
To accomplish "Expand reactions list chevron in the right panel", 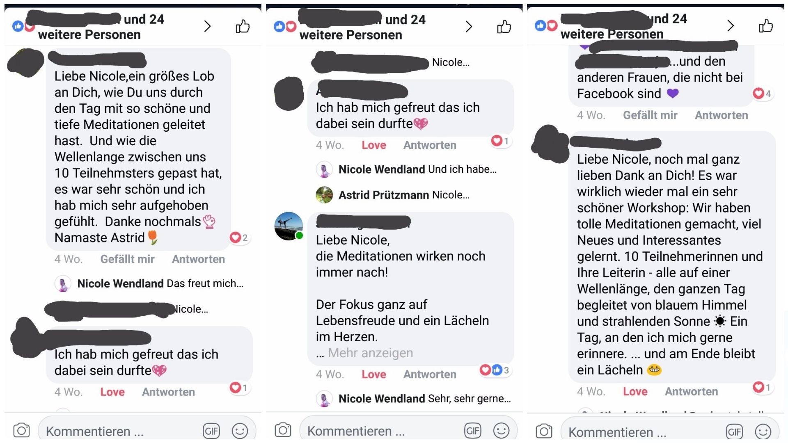I will click(x=730, y=26).
